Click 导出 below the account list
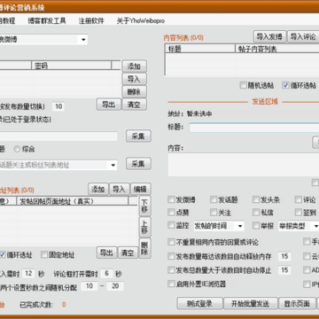This screenshot has width=319, height=319. [x=109, y=105]
